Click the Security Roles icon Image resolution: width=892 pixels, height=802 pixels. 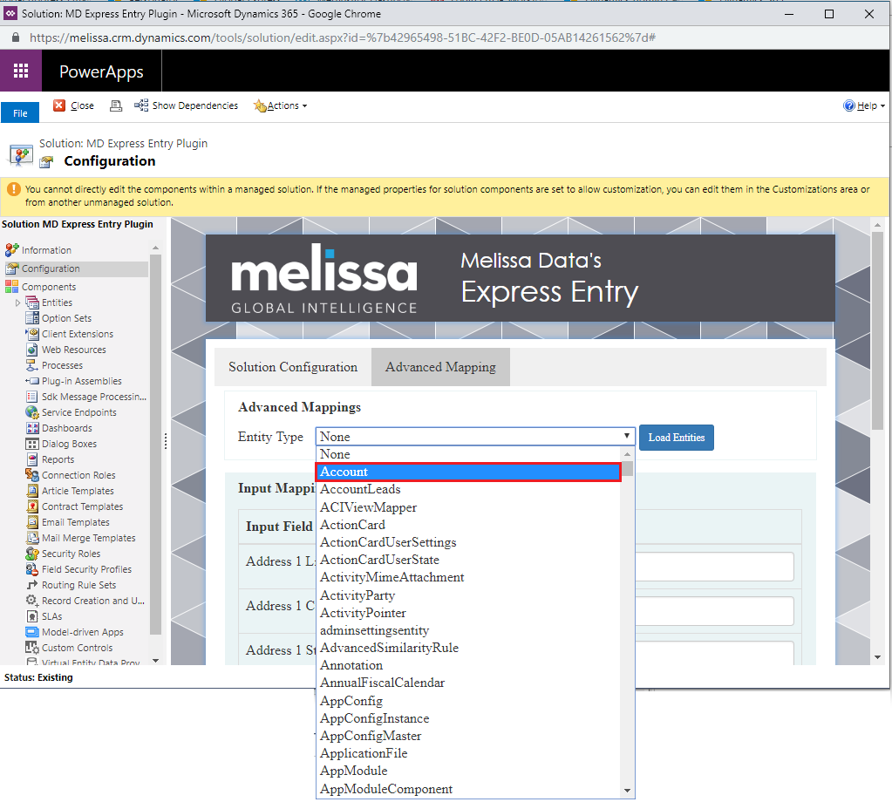click(x=32, y=554)
